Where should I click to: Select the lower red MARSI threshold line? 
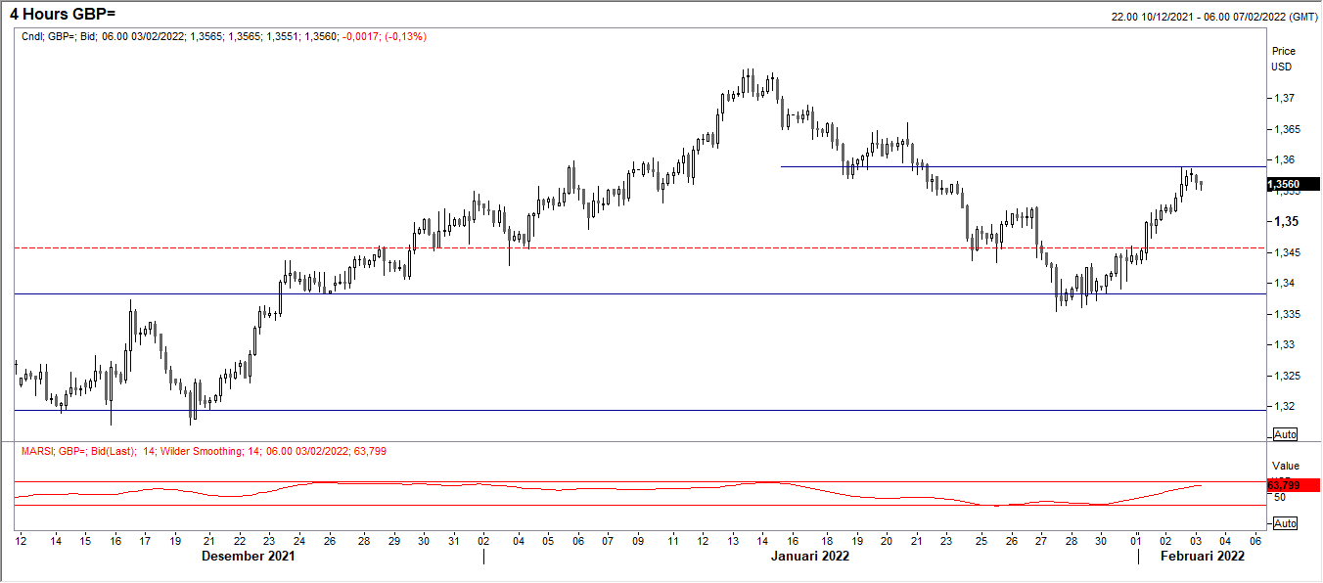click(x=638, y=506)
